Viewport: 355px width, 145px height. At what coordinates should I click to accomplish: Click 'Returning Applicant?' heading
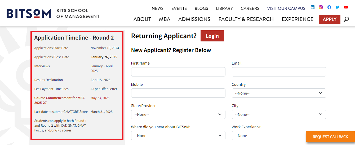[164, 36]
